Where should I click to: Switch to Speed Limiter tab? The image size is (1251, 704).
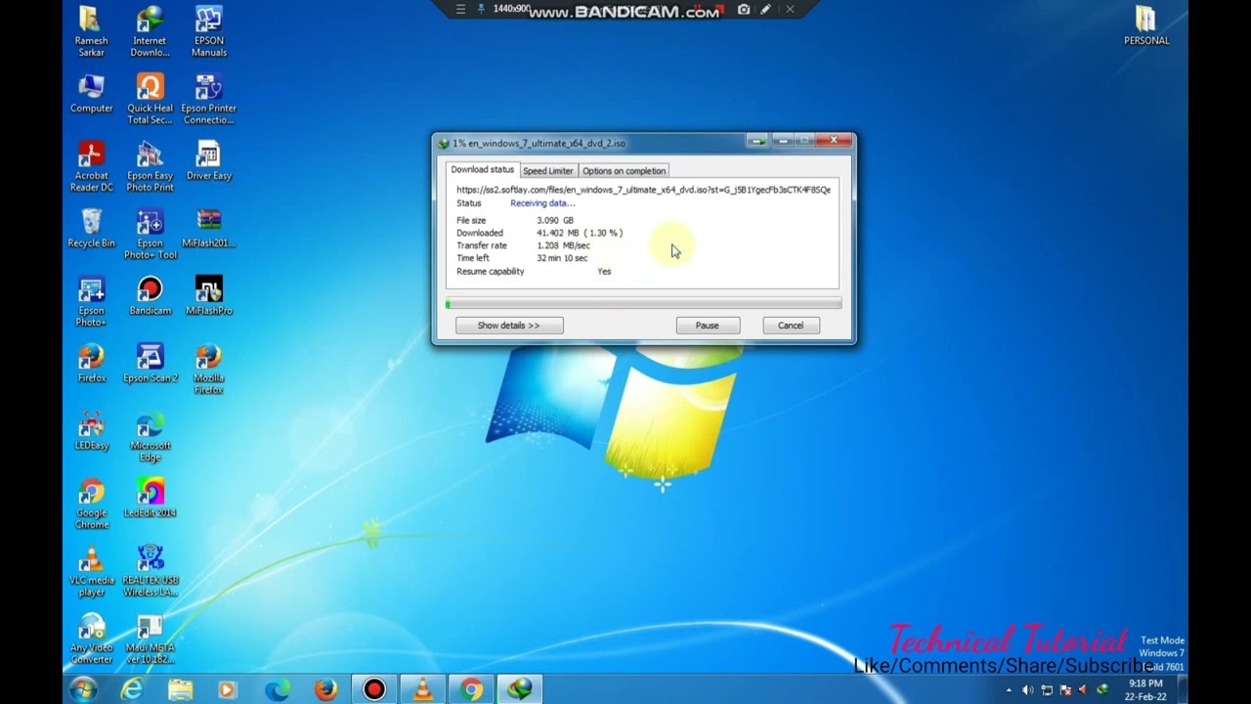(547, 171)
